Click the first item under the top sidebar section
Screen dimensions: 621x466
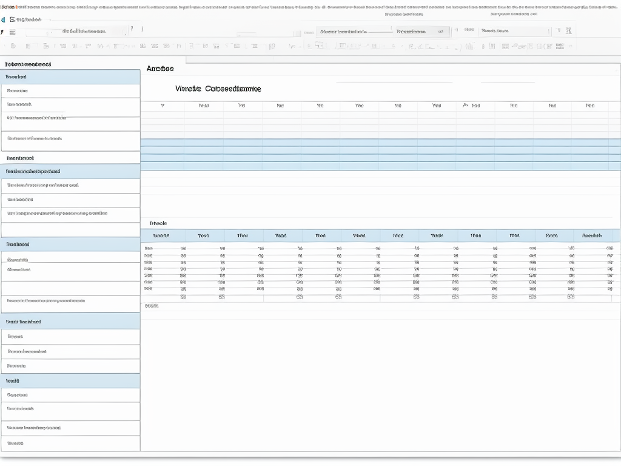pyautogui.click(x=70, y=91)
